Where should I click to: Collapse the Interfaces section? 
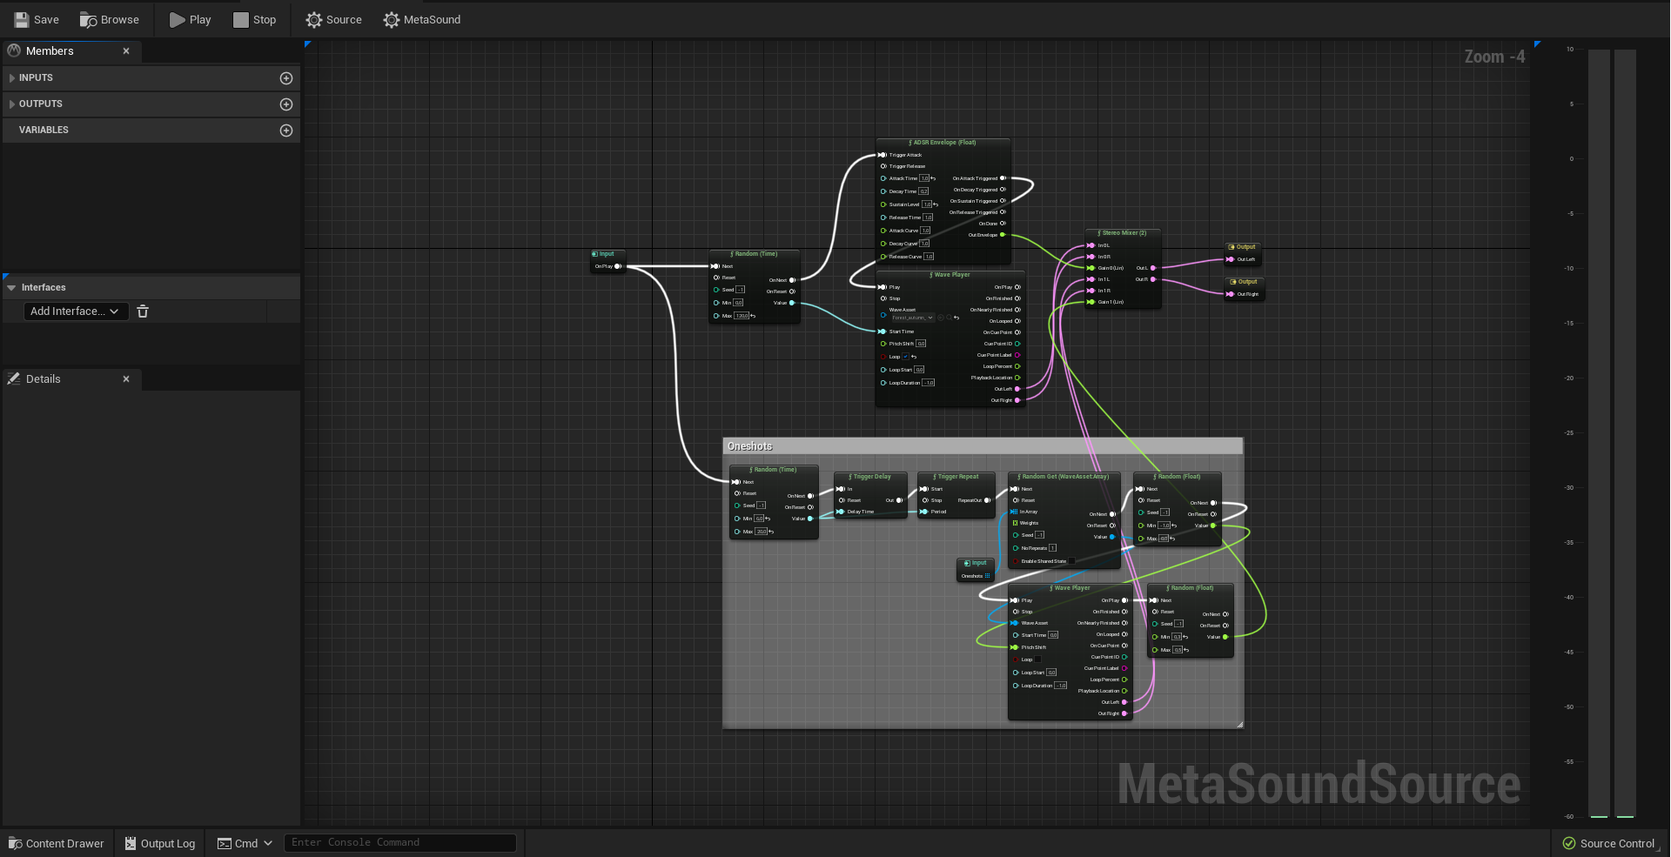pos(11,288)
